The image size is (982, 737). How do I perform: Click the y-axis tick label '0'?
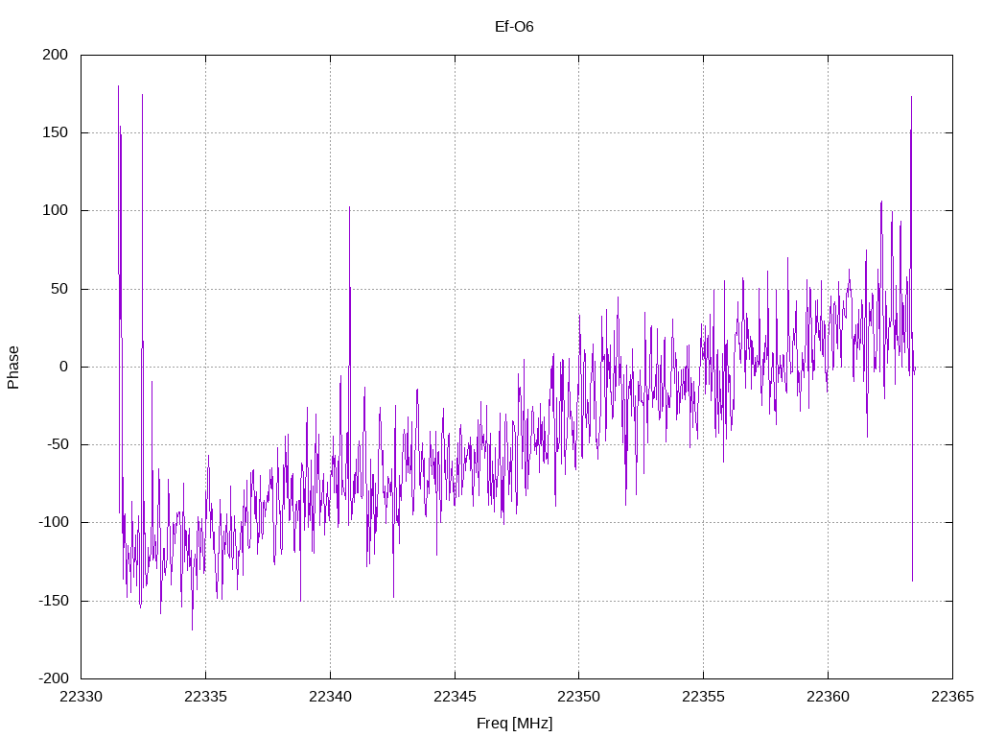(x=64, y=367)
